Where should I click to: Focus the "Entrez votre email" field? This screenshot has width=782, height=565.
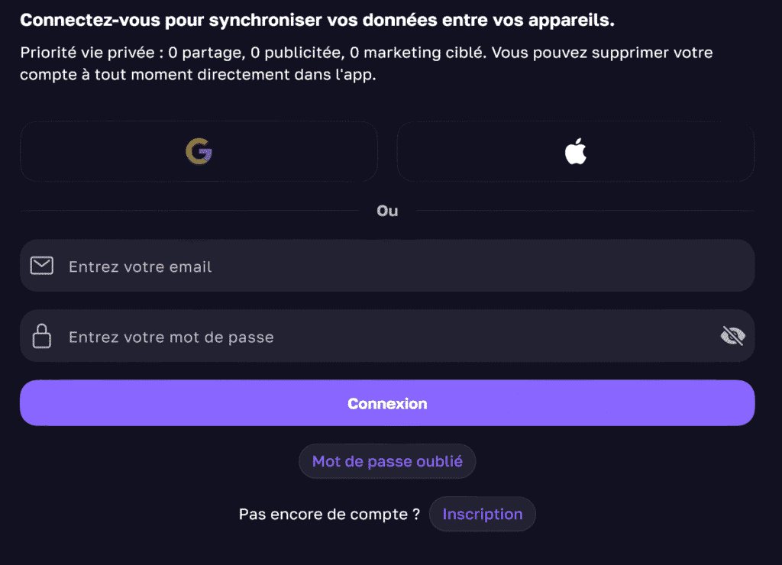tap(382, 266)
